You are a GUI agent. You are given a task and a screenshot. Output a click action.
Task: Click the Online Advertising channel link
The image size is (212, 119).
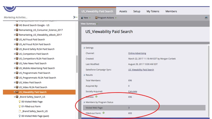(137, 53)
